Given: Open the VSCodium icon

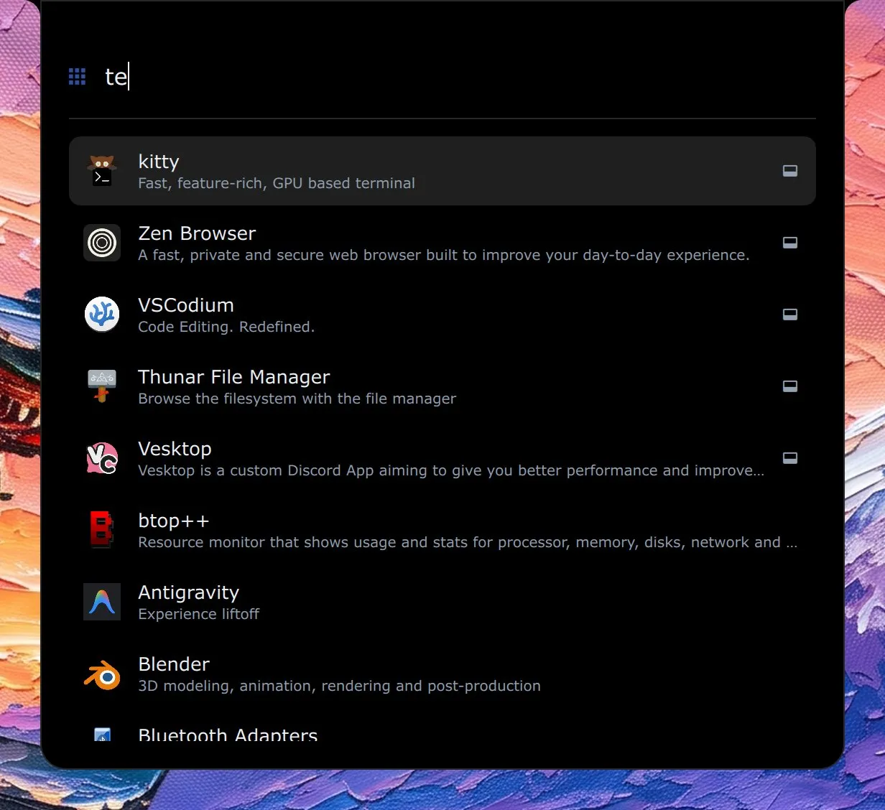Looking at the screenshot, I should 102,315.
